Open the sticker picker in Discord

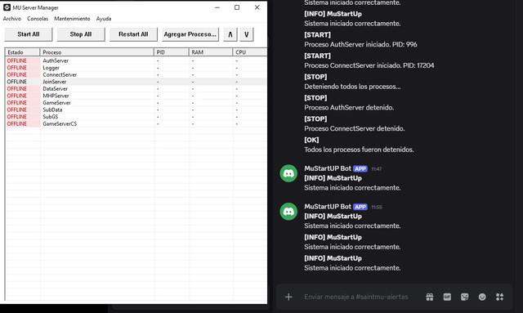pyautogui.click(x=464, y=297)
